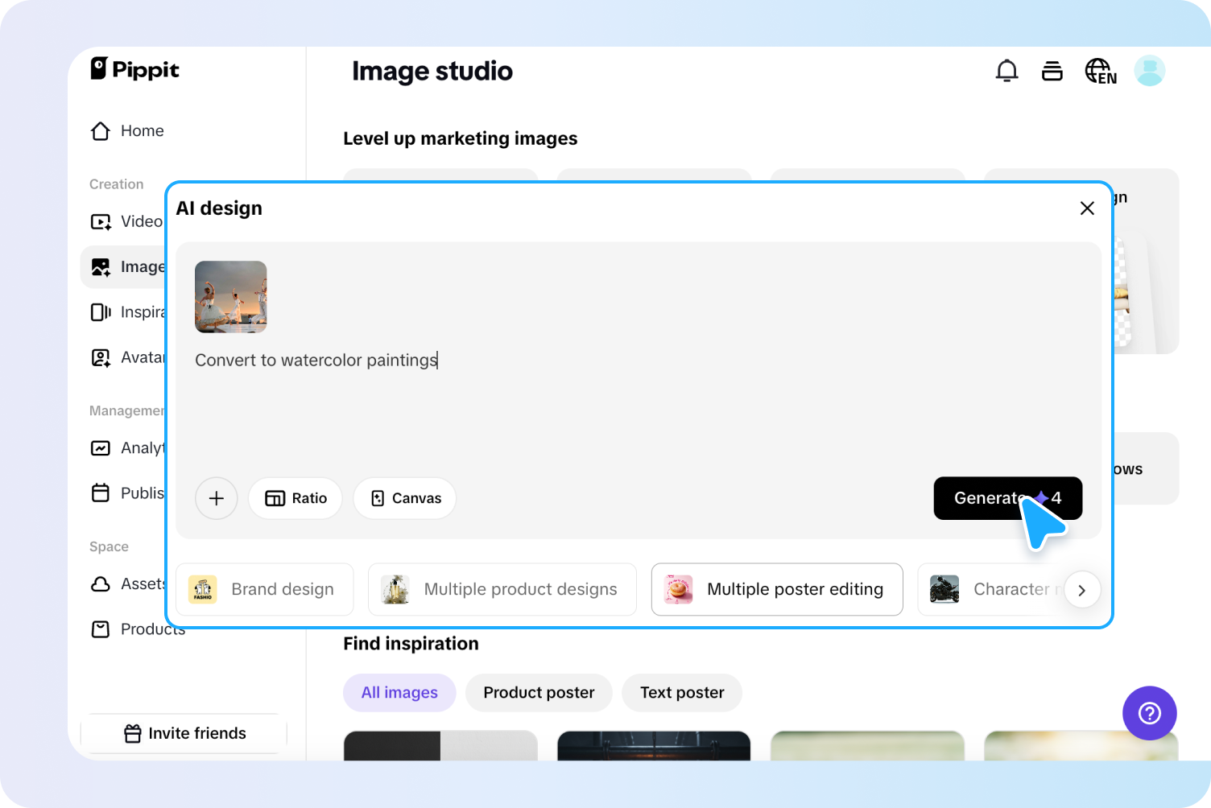
Task: Open the credits stack icon
Action: coord(1052,72)
